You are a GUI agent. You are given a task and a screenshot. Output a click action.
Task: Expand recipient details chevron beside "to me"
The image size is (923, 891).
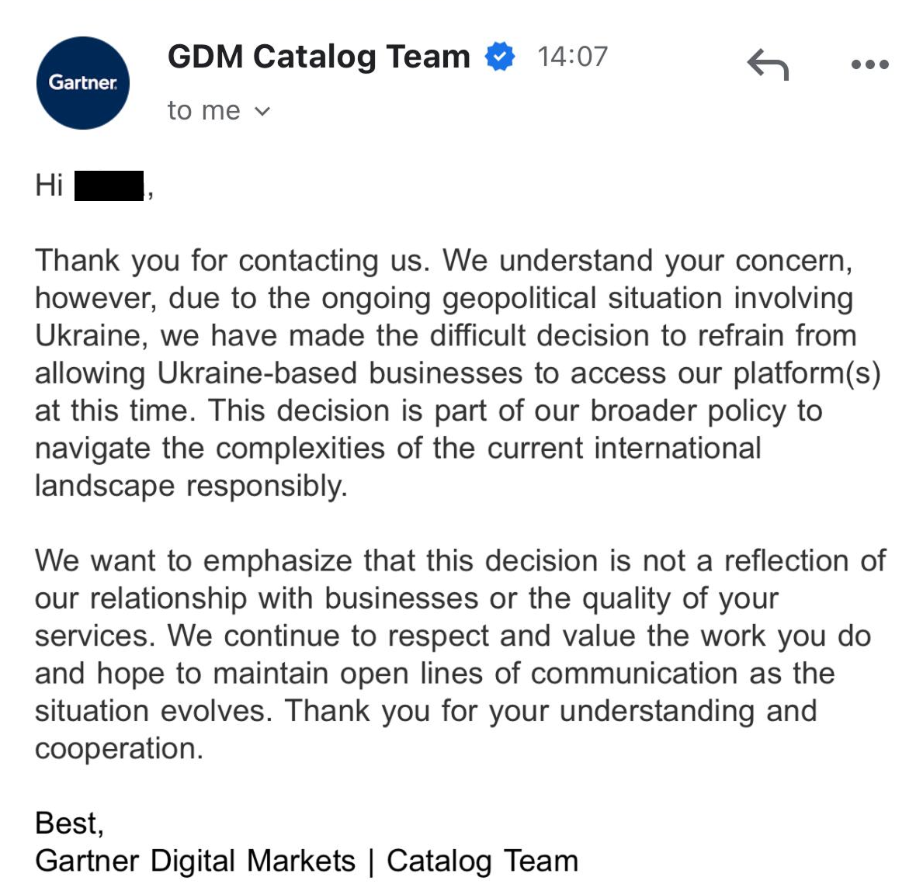click(262, 111)
